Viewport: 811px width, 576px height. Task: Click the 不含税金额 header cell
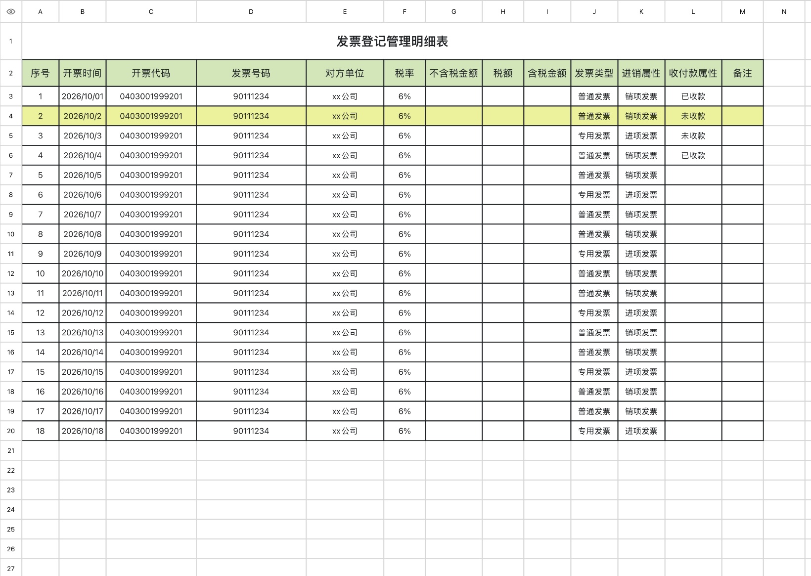[x=453, y=73]
